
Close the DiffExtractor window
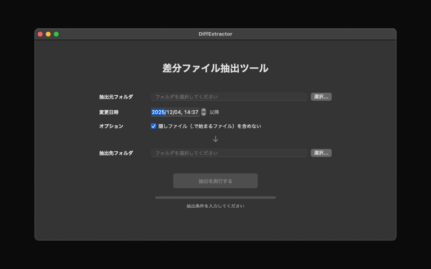(40, 34)
